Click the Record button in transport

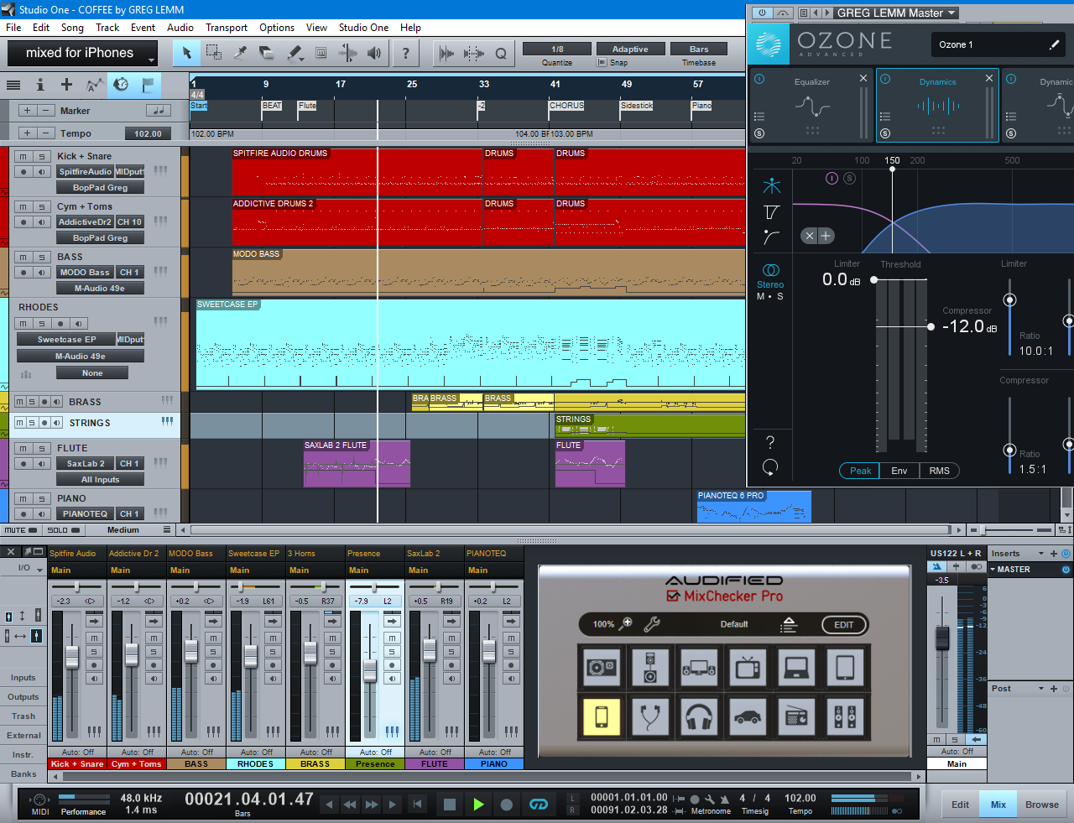[x=507, y=805]
